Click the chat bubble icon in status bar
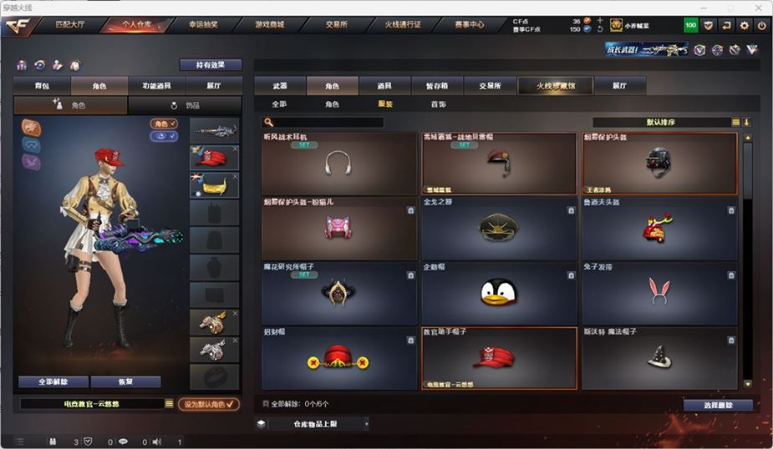The width and height of the screenshot is (773, 449). pos(123,441)
